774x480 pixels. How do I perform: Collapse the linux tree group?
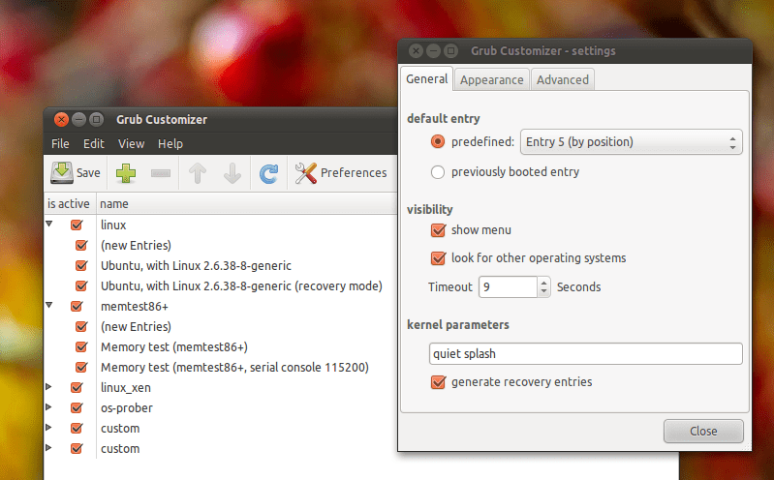tap(48, 224)
